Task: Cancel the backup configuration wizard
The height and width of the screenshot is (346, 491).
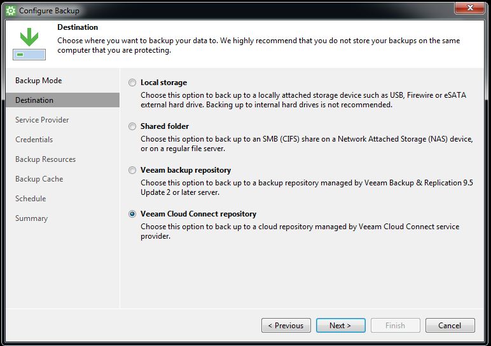Action: click(450, 326)
